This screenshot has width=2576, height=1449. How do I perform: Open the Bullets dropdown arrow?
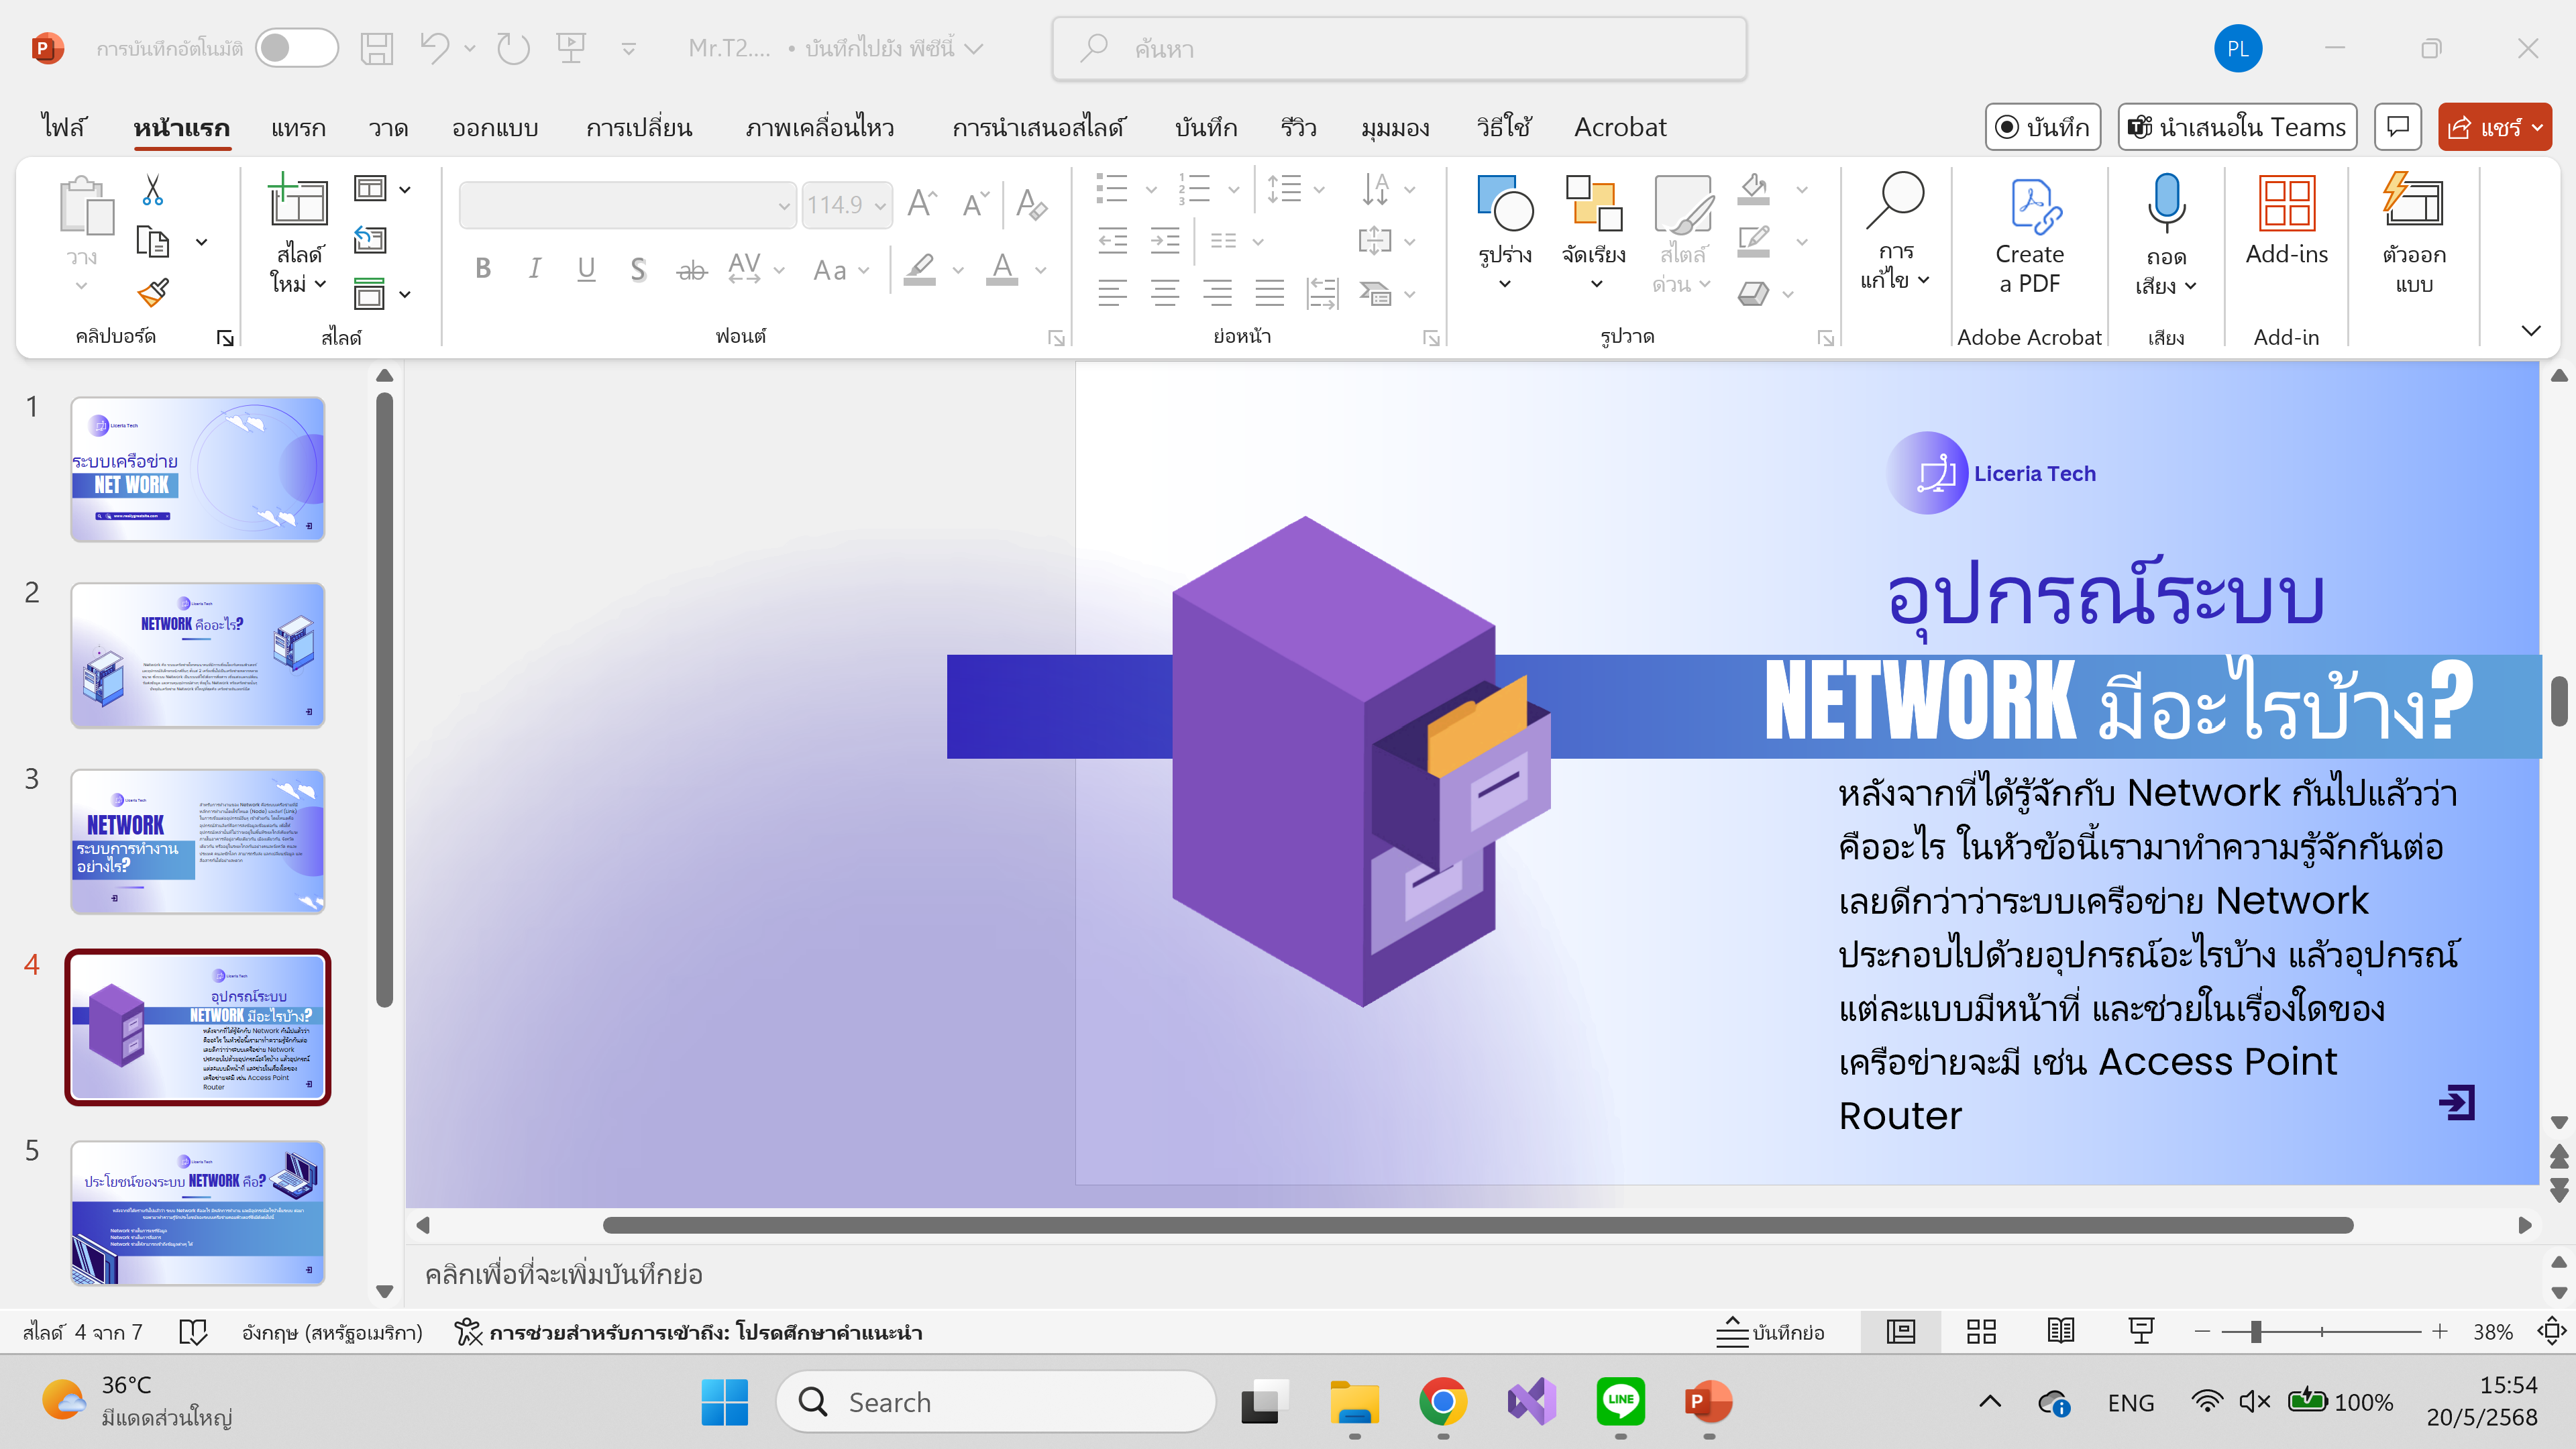point(1151,189)
